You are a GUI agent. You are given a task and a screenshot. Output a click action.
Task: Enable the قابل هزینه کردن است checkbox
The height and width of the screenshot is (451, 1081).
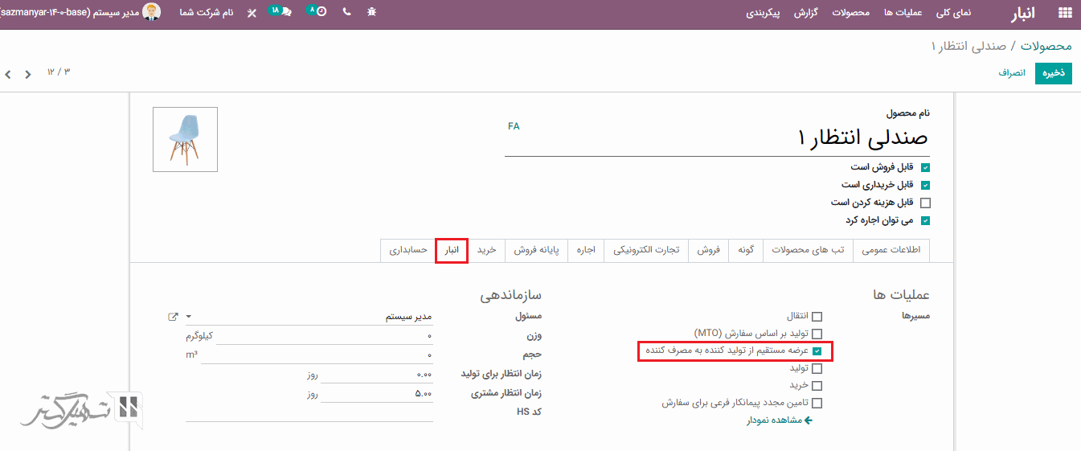click(x=925, y=203)
